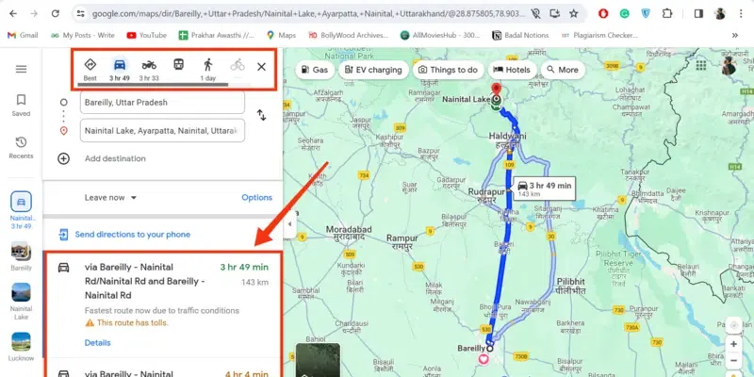This screenshot has height=377, width=754.
Task: Open Nainital 3 hr 49 directions sidebar item
Action: (x=21, y=210)
